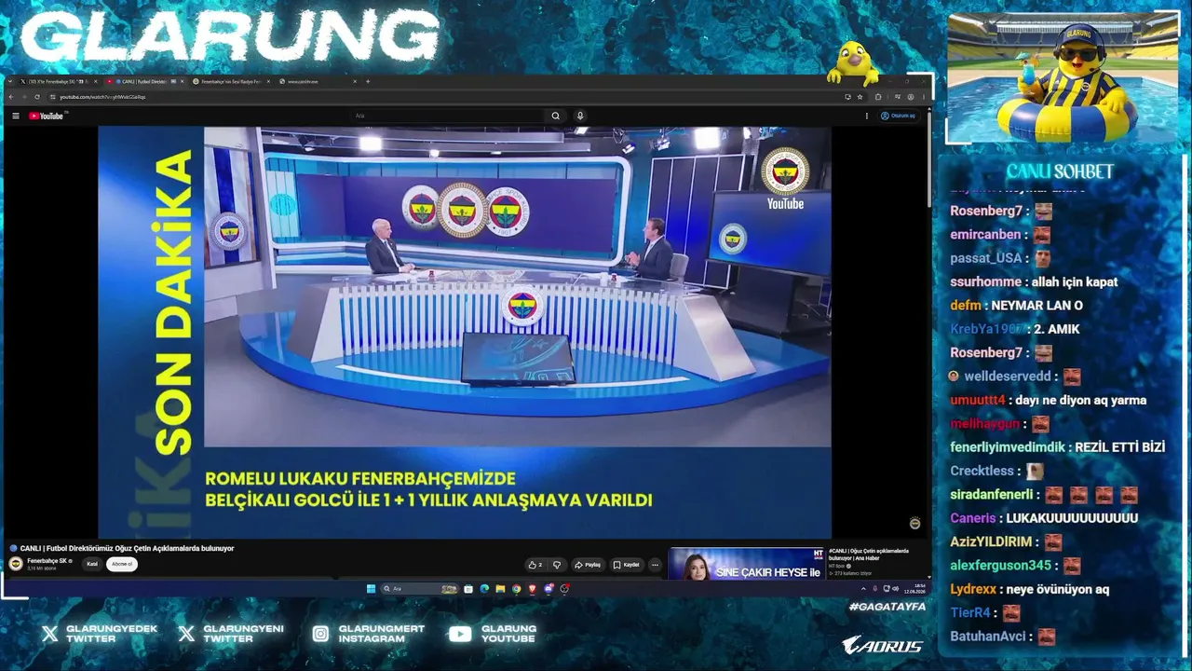The width and height of the screenshot is (1192, 671).
Task: Click the chat username alexferguson345
Action: coord(1000,566)
